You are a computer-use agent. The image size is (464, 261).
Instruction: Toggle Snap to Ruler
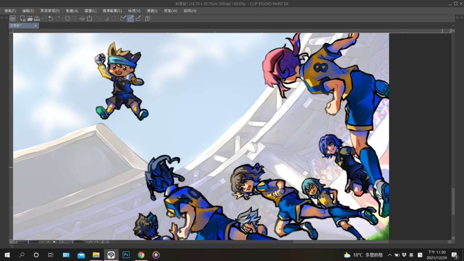tap(123, 18)
